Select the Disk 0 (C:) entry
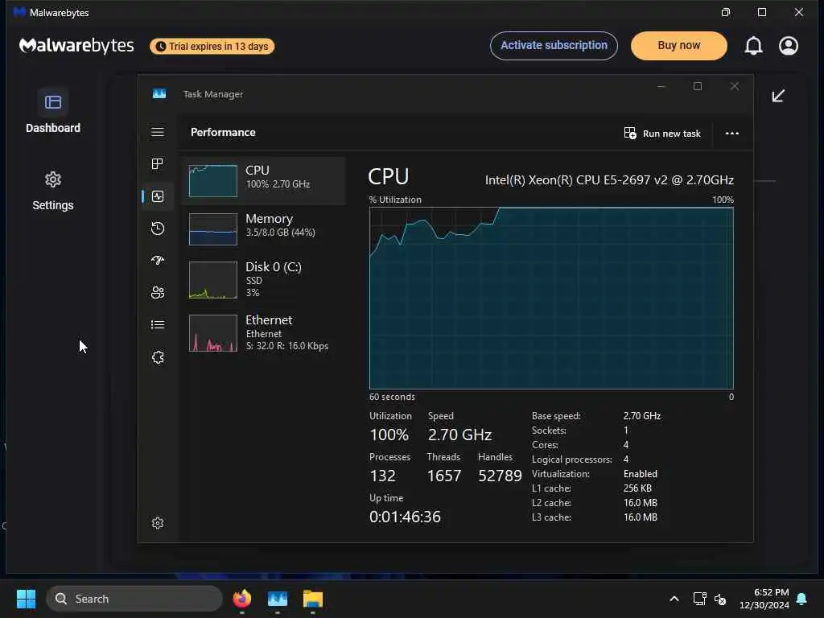This screenshot has width=824, height=618. [x=263, y=279]
